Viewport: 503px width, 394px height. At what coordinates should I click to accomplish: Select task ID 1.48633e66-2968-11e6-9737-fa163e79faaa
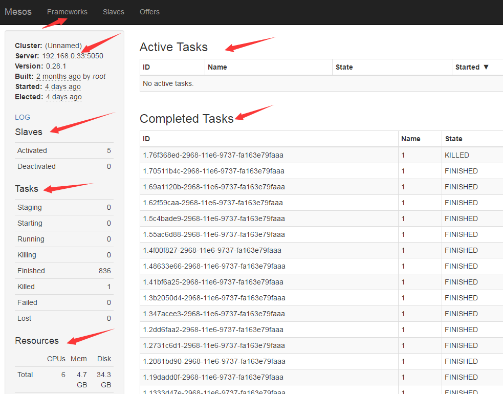point(214,266)
